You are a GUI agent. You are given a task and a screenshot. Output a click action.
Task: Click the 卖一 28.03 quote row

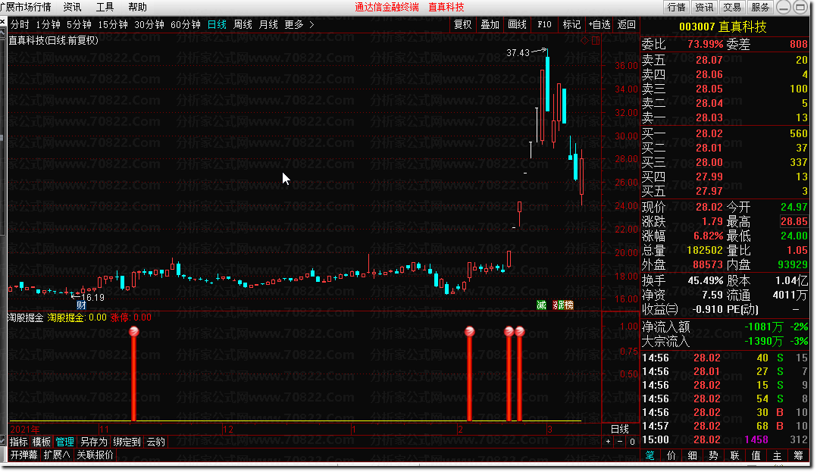(725, 117)
